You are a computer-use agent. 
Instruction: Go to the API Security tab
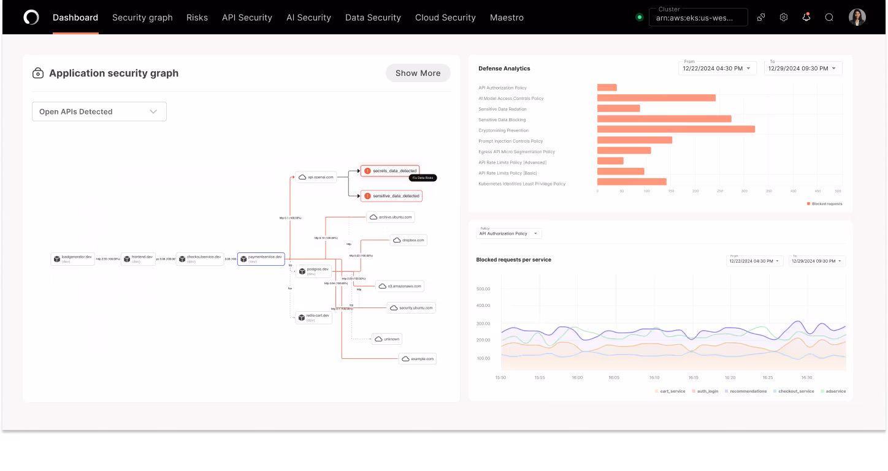pyautogui.click(x=247, y=18)
